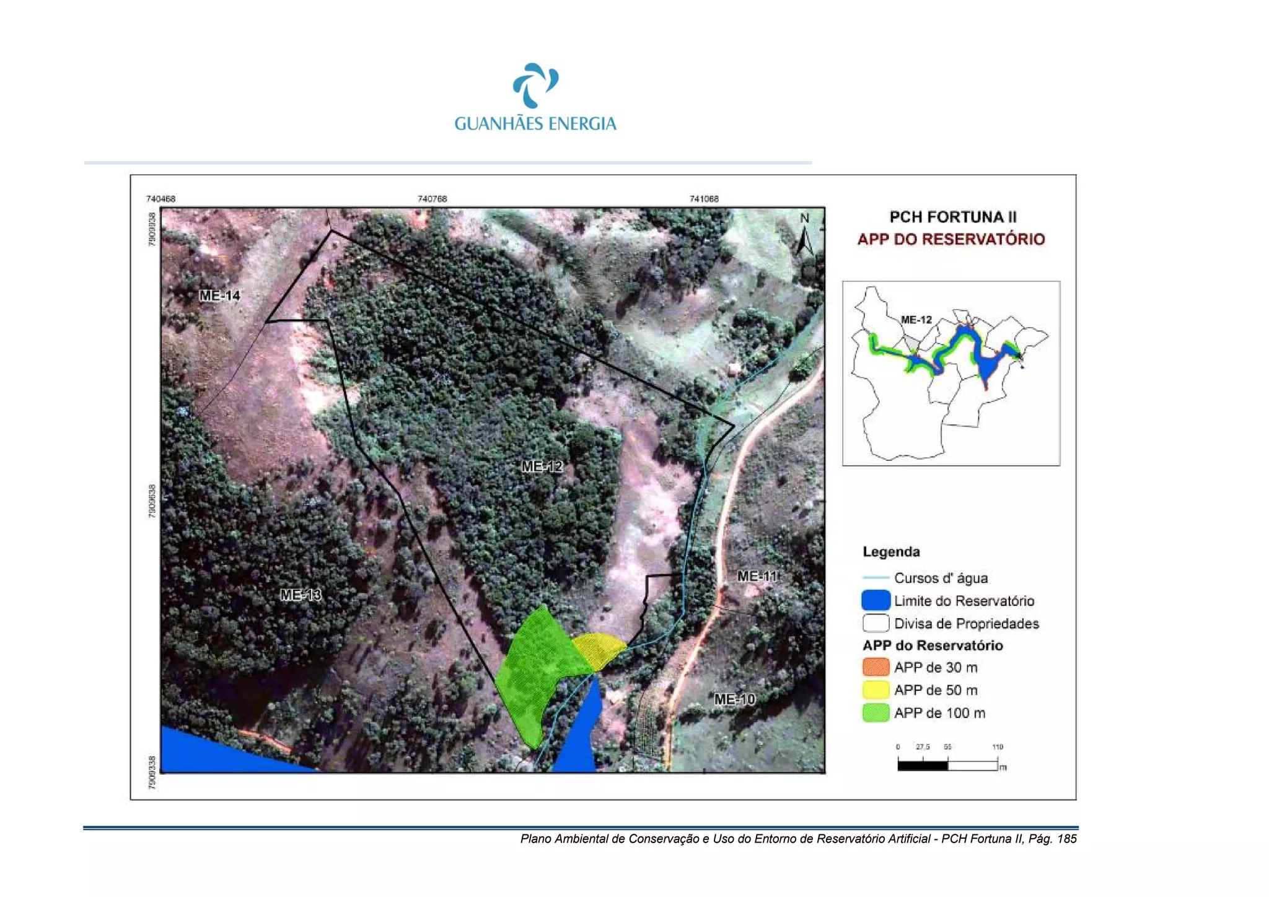Click the Guanhães Energia swirl logo
This screenshot has height=897, width=1269.
[x=535, y=85]
